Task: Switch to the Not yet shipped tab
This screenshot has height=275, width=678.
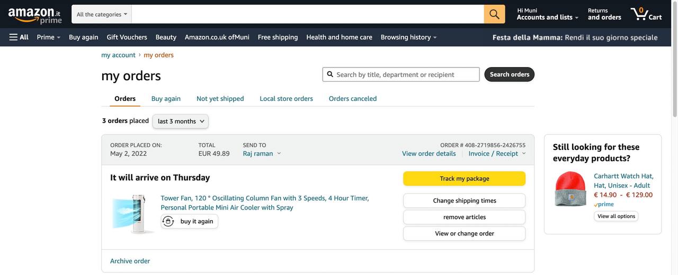Action: click(x=220, y=99)
